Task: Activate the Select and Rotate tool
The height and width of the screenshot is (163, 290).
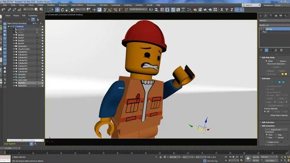Action: (63, 10)
